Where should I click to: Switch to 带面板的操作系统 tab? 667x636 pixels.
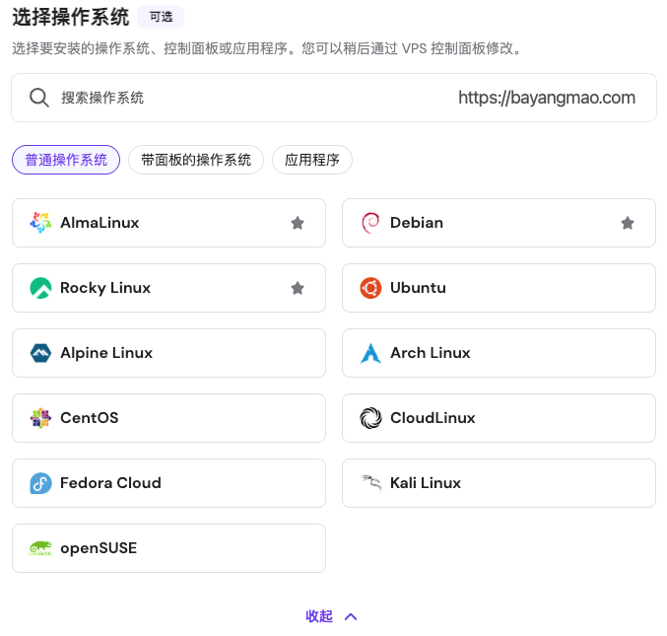tap(196, 160)
